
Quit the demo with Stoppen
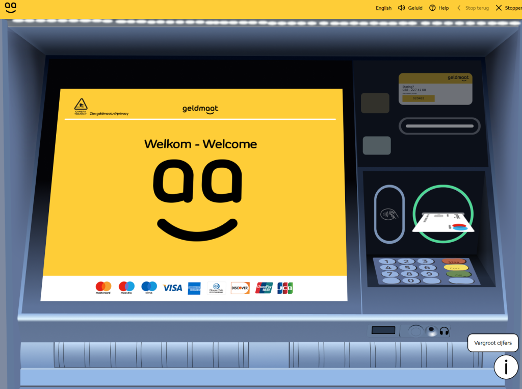pyautogui.click(x=509, y=8)
